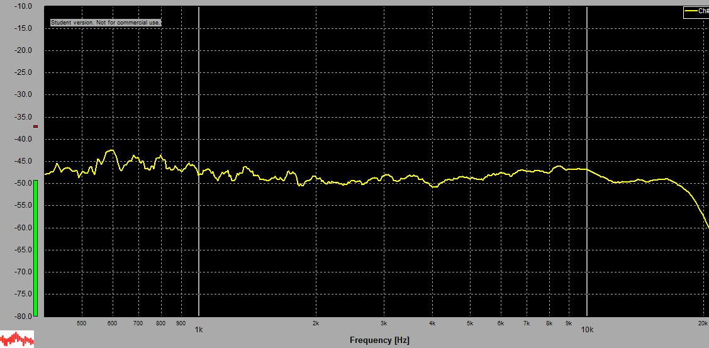This screenshot has width=709, height=348.
Task: Click the 5k frequency axis label
Action: [471, 323]
